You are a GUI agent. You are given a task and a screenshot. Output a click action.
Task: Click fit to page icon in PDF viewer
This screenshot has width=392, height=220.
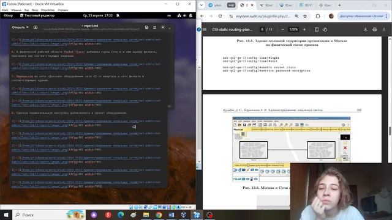pyautogui.click(x=317, y=29)
